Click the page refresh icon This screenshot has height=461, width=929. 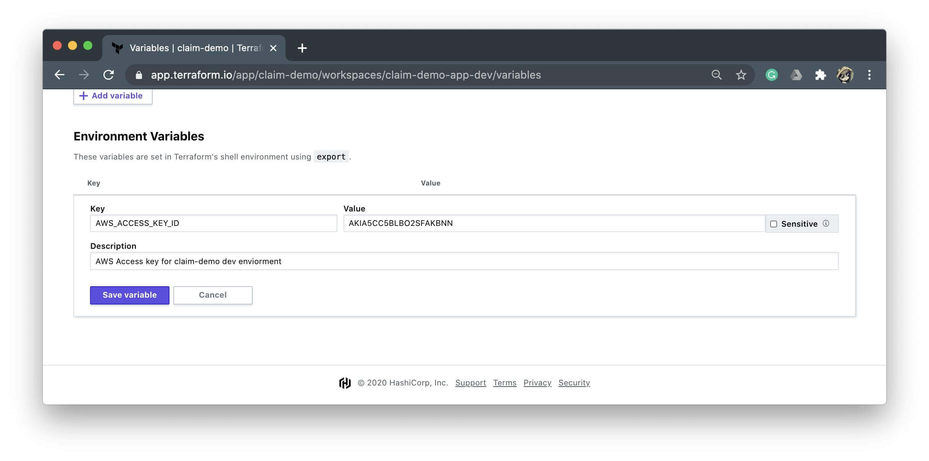tap(108, 75)
